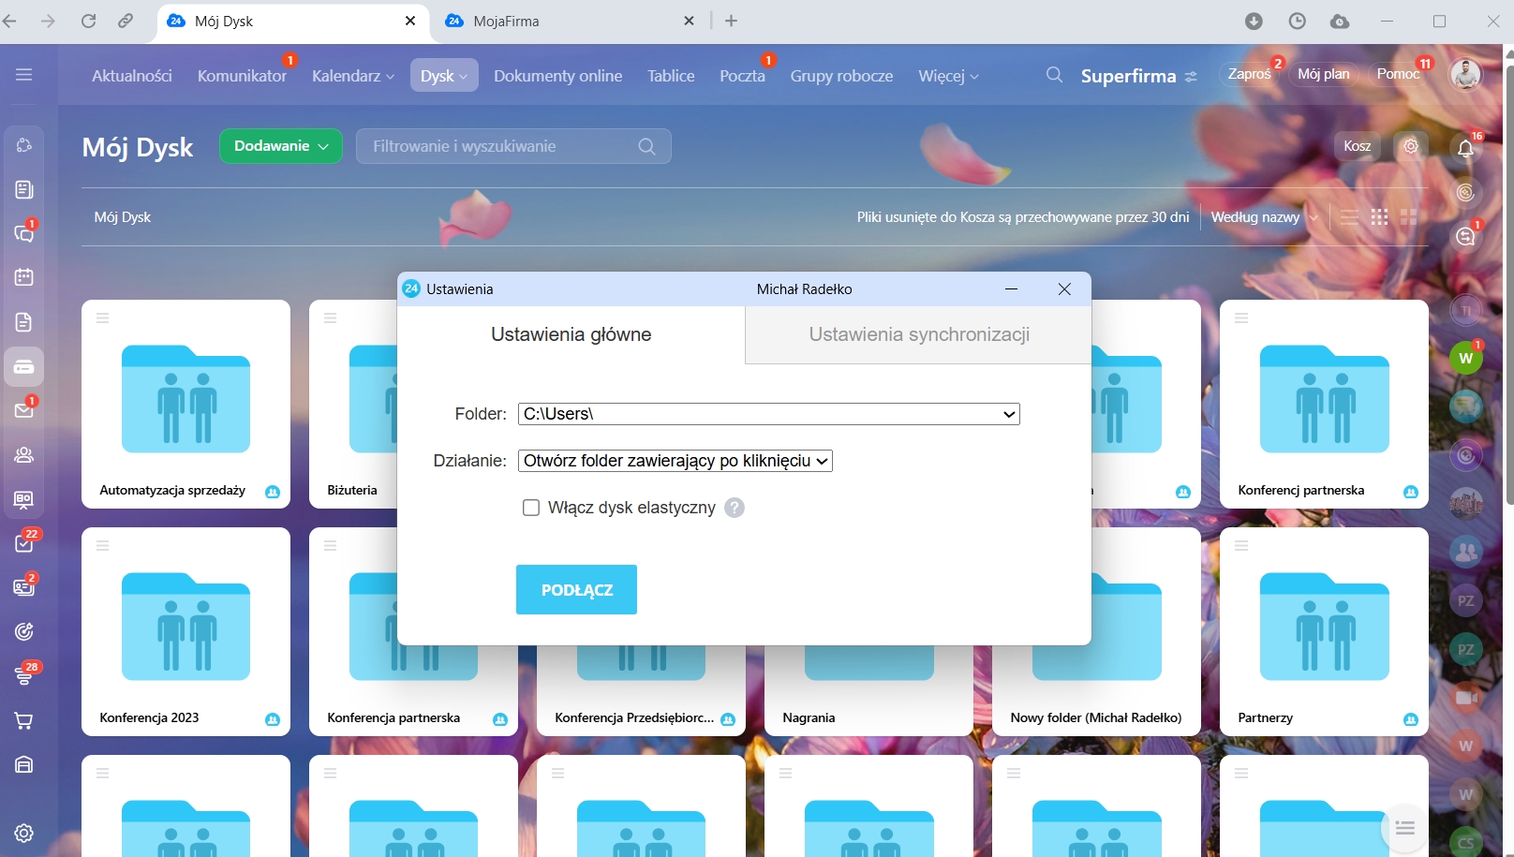Open Superfirma company switcher
This screenshot has width=1514, height=857.
pyautogui.click(x=1138, y=76)
